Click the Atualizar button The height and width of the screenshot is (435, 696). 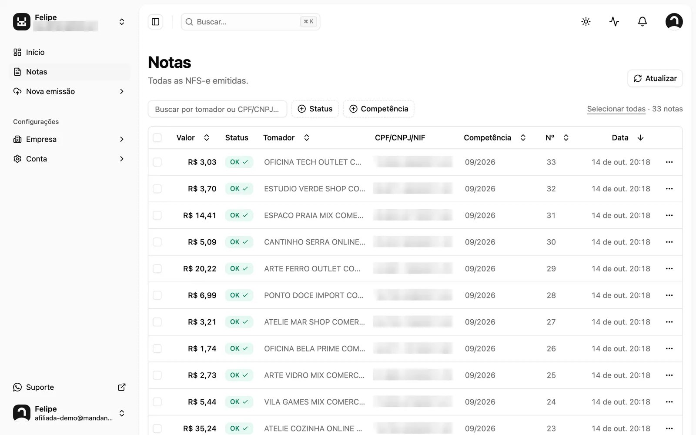(x=655, y=78)
